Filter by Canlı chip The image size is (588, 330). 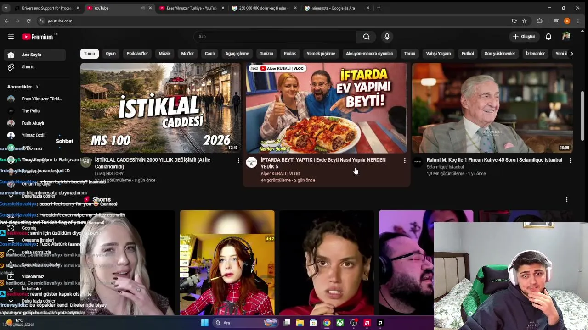(x=209, y=54)
